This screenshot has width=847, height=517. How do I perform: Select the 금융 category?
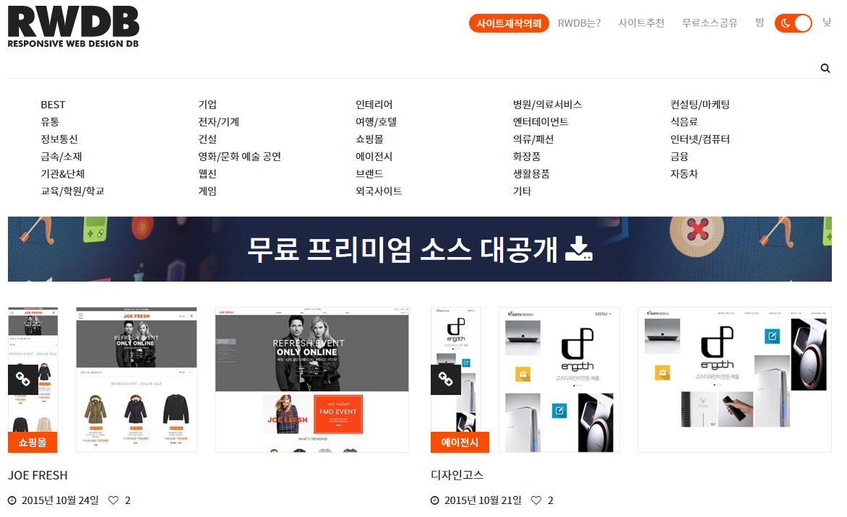tap(679, 157)
